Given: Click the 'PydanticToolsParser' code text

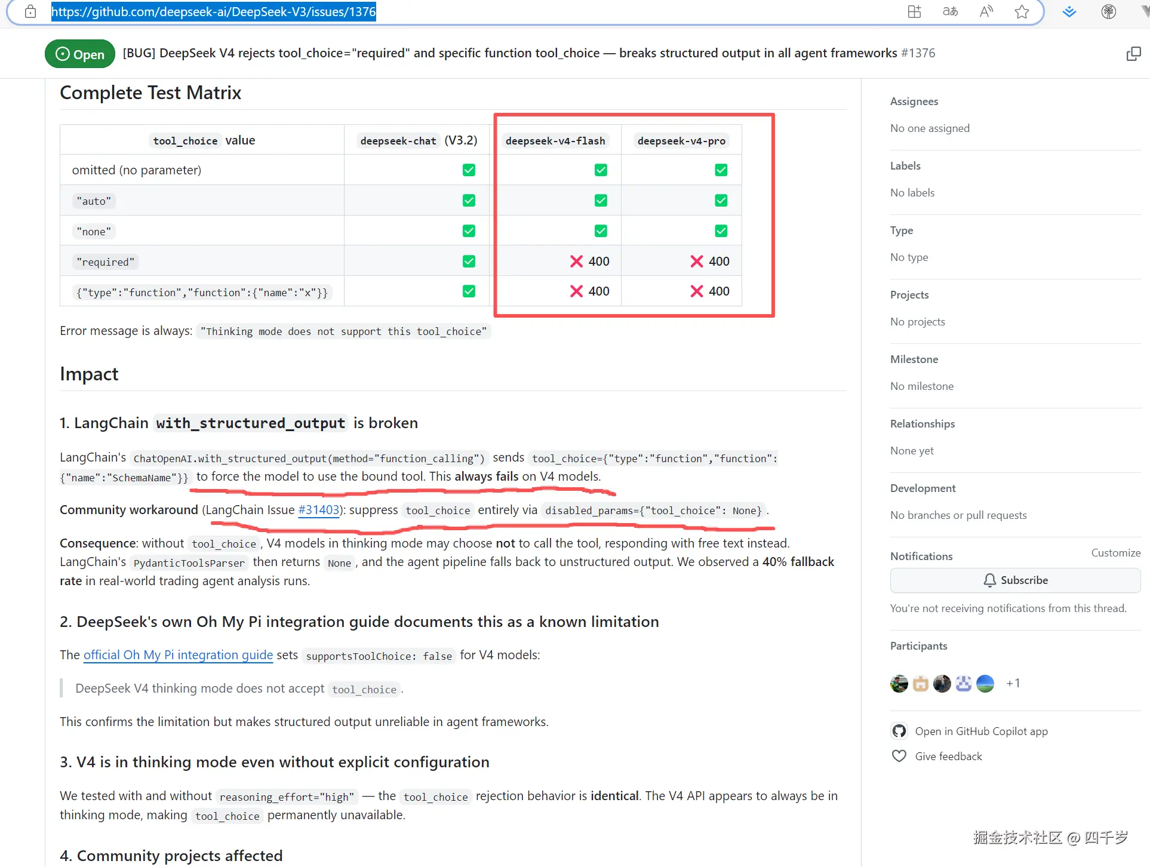Looking at the screenshot, I should [x=189, y=562].
